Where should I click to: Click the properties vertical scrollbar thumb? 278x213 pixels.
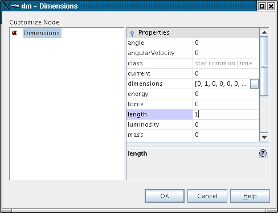264,66
